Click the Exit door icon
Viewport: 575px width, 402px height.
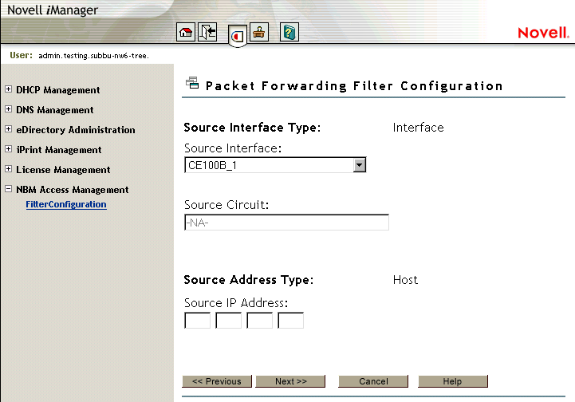[x=207, y=33]
